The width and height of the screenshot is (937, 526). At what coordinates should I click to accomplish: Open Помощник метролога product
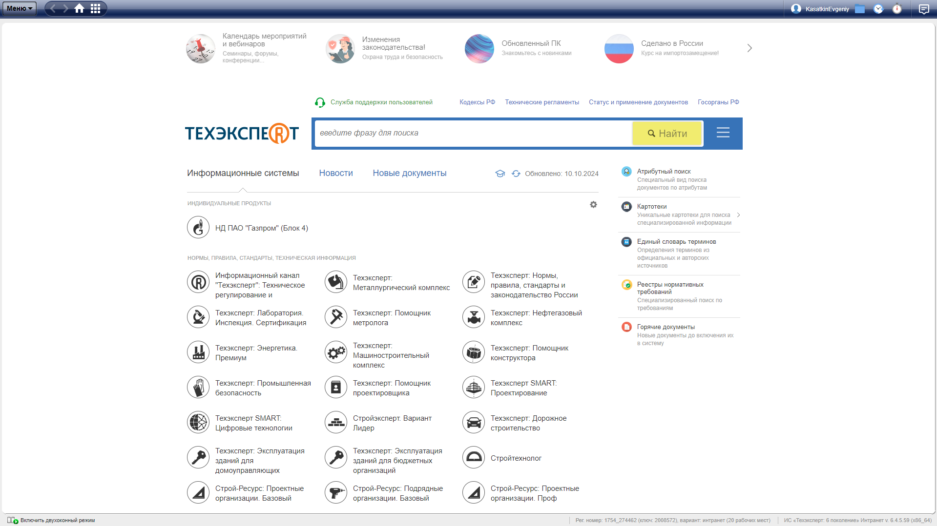tap(378, 318)
